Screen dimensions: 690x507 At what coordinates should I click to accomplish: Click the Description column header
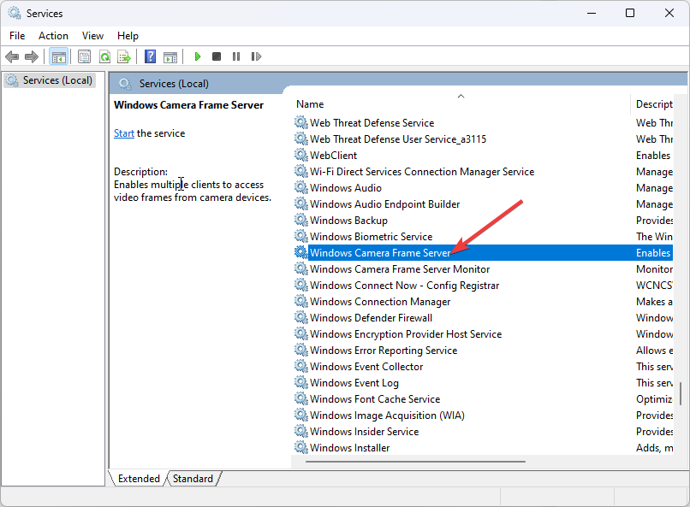tap(653, 104)
